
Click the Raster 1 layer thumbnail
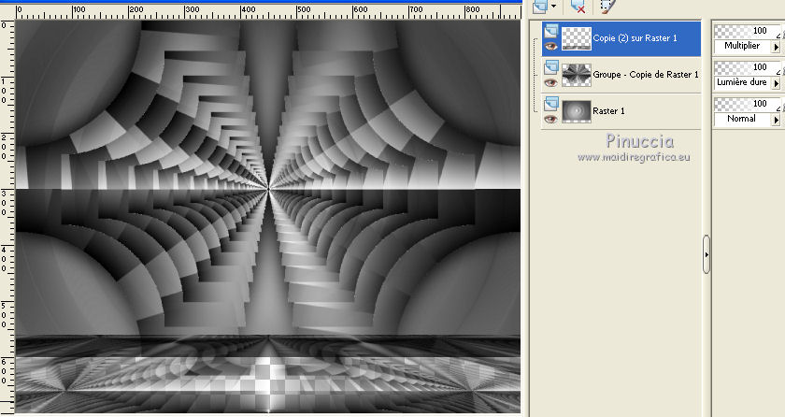(x=577, y=111)
